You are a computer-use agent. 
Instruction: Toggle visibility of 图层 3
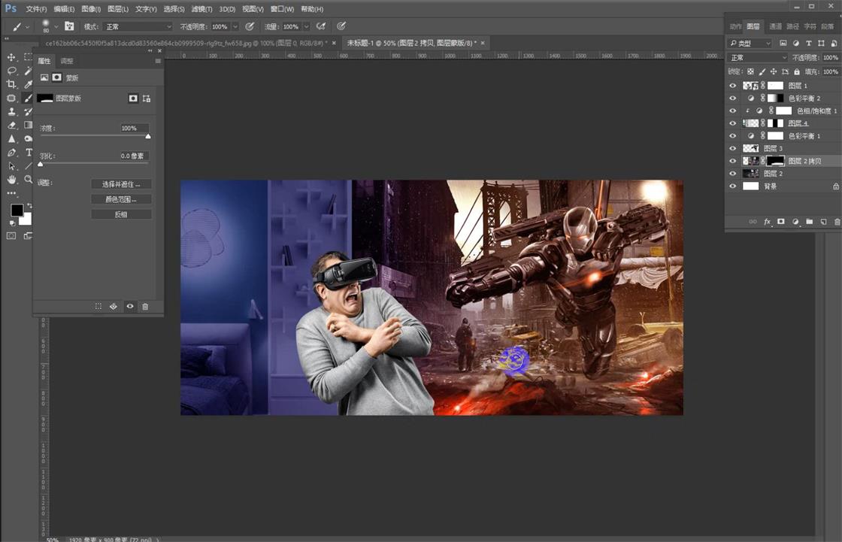click(x=733, y=149)
